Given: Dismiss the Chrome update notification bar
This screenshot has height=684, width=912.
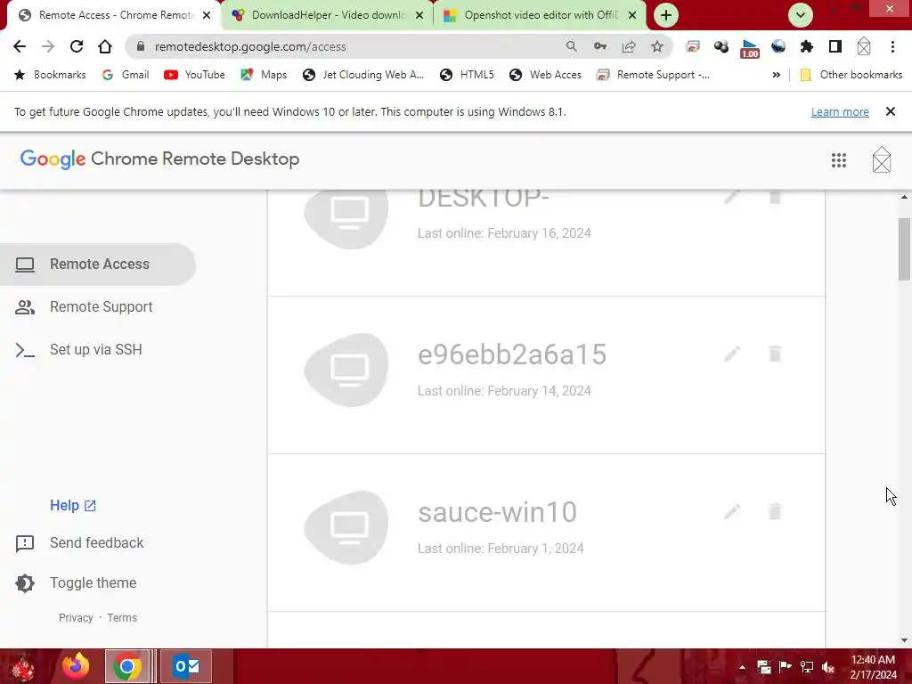Looking at the screenshot, I should (x=890, y=111).
